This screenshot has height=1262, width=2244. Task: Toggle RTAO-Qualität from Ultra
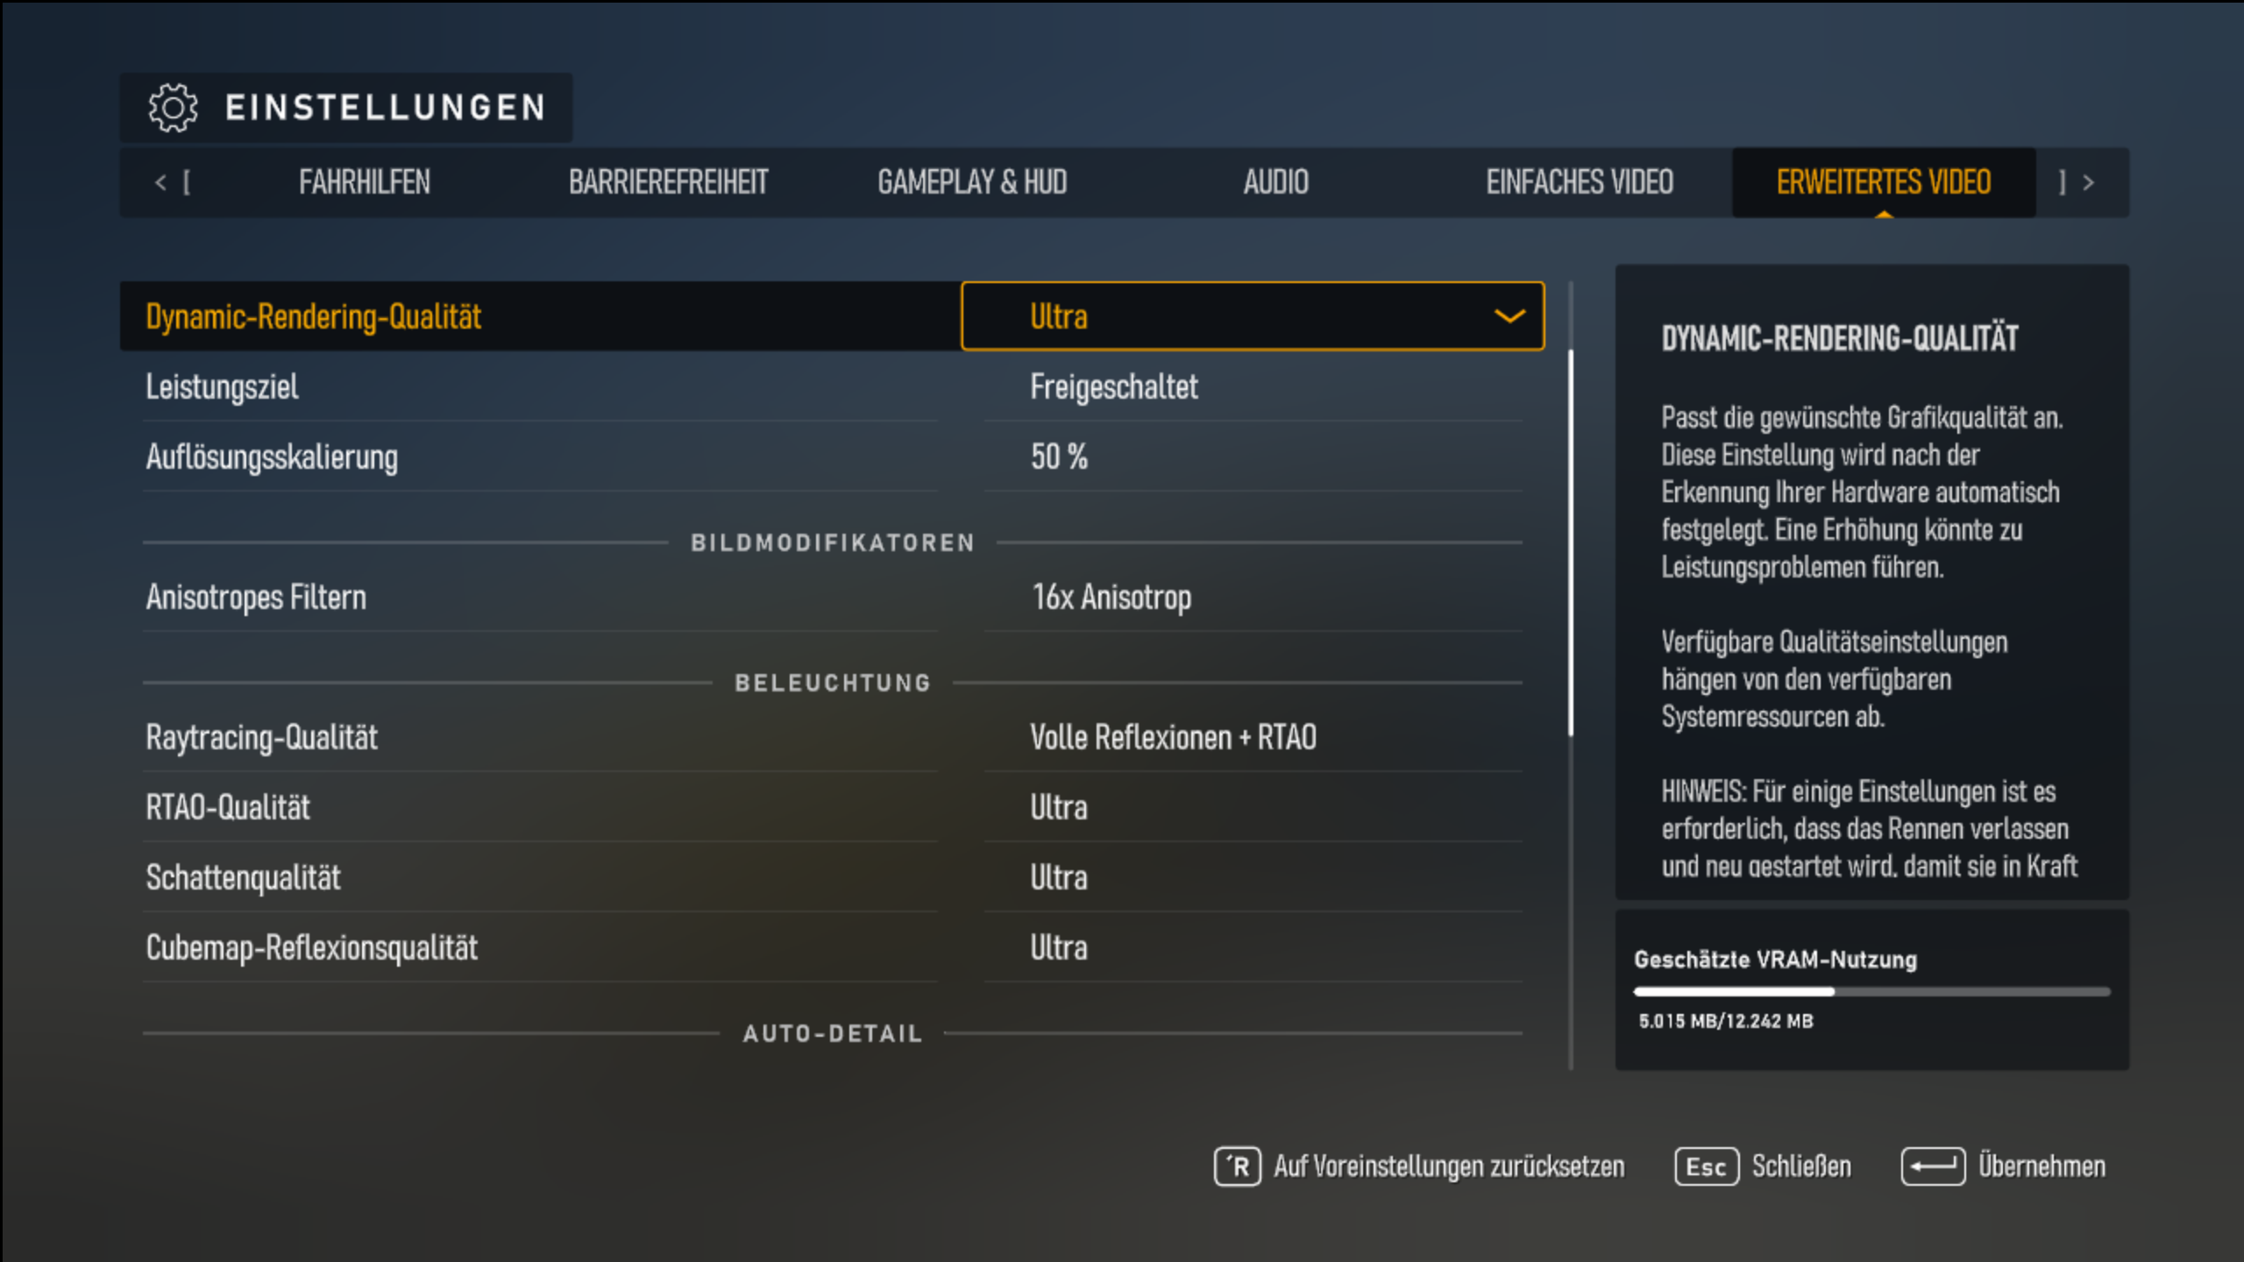point(1058,807)
